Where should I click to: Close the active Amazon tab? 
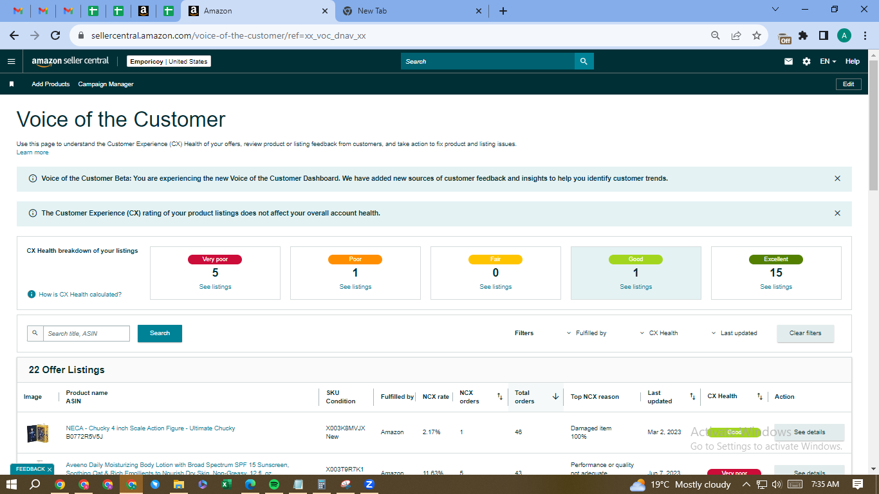pyautogui.click(x=324, y=11)
